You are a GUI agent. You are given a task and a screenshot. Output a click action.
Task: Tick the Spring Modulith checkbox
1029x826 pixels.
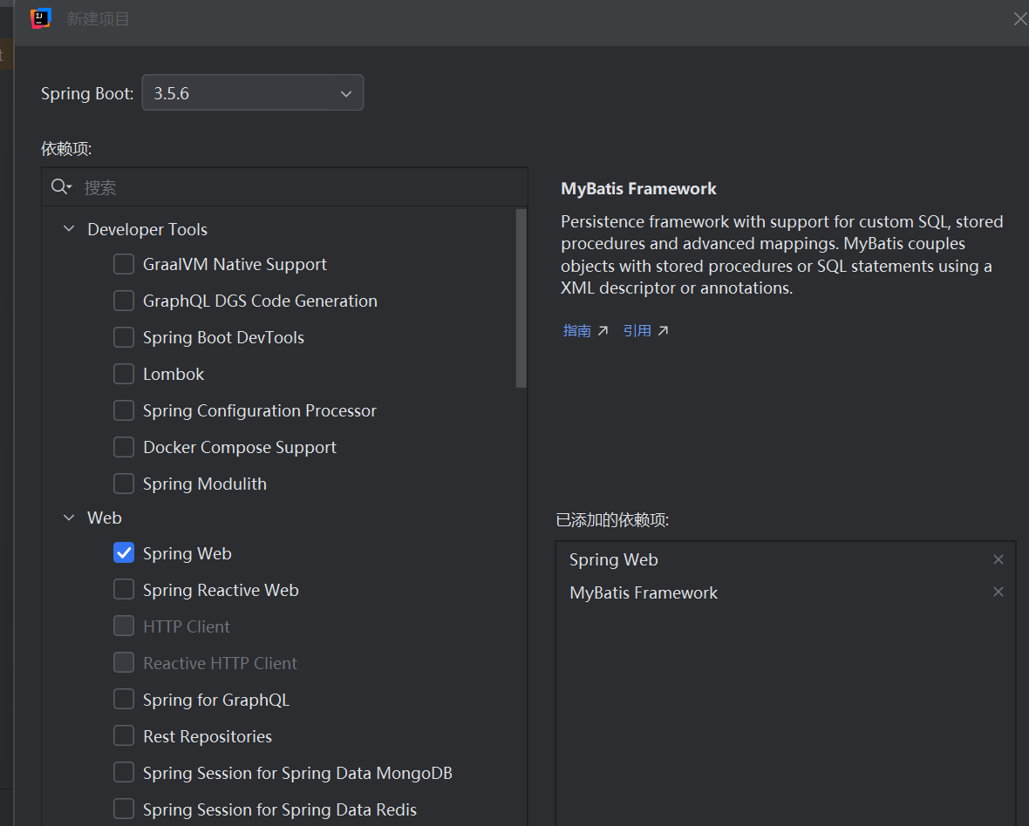[123, 484]
